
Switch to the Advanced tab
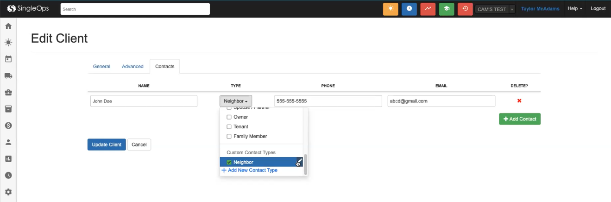coord(132,67)
